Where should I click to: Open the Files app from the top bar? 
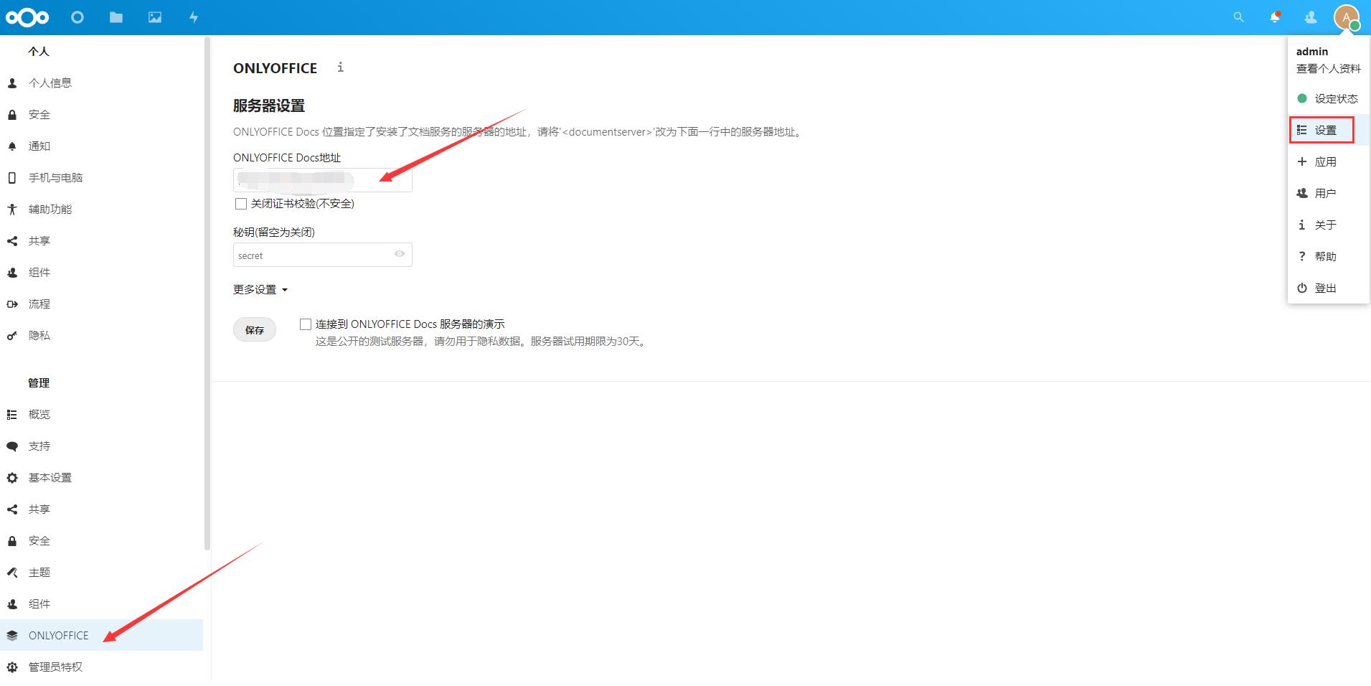(116, 17)
